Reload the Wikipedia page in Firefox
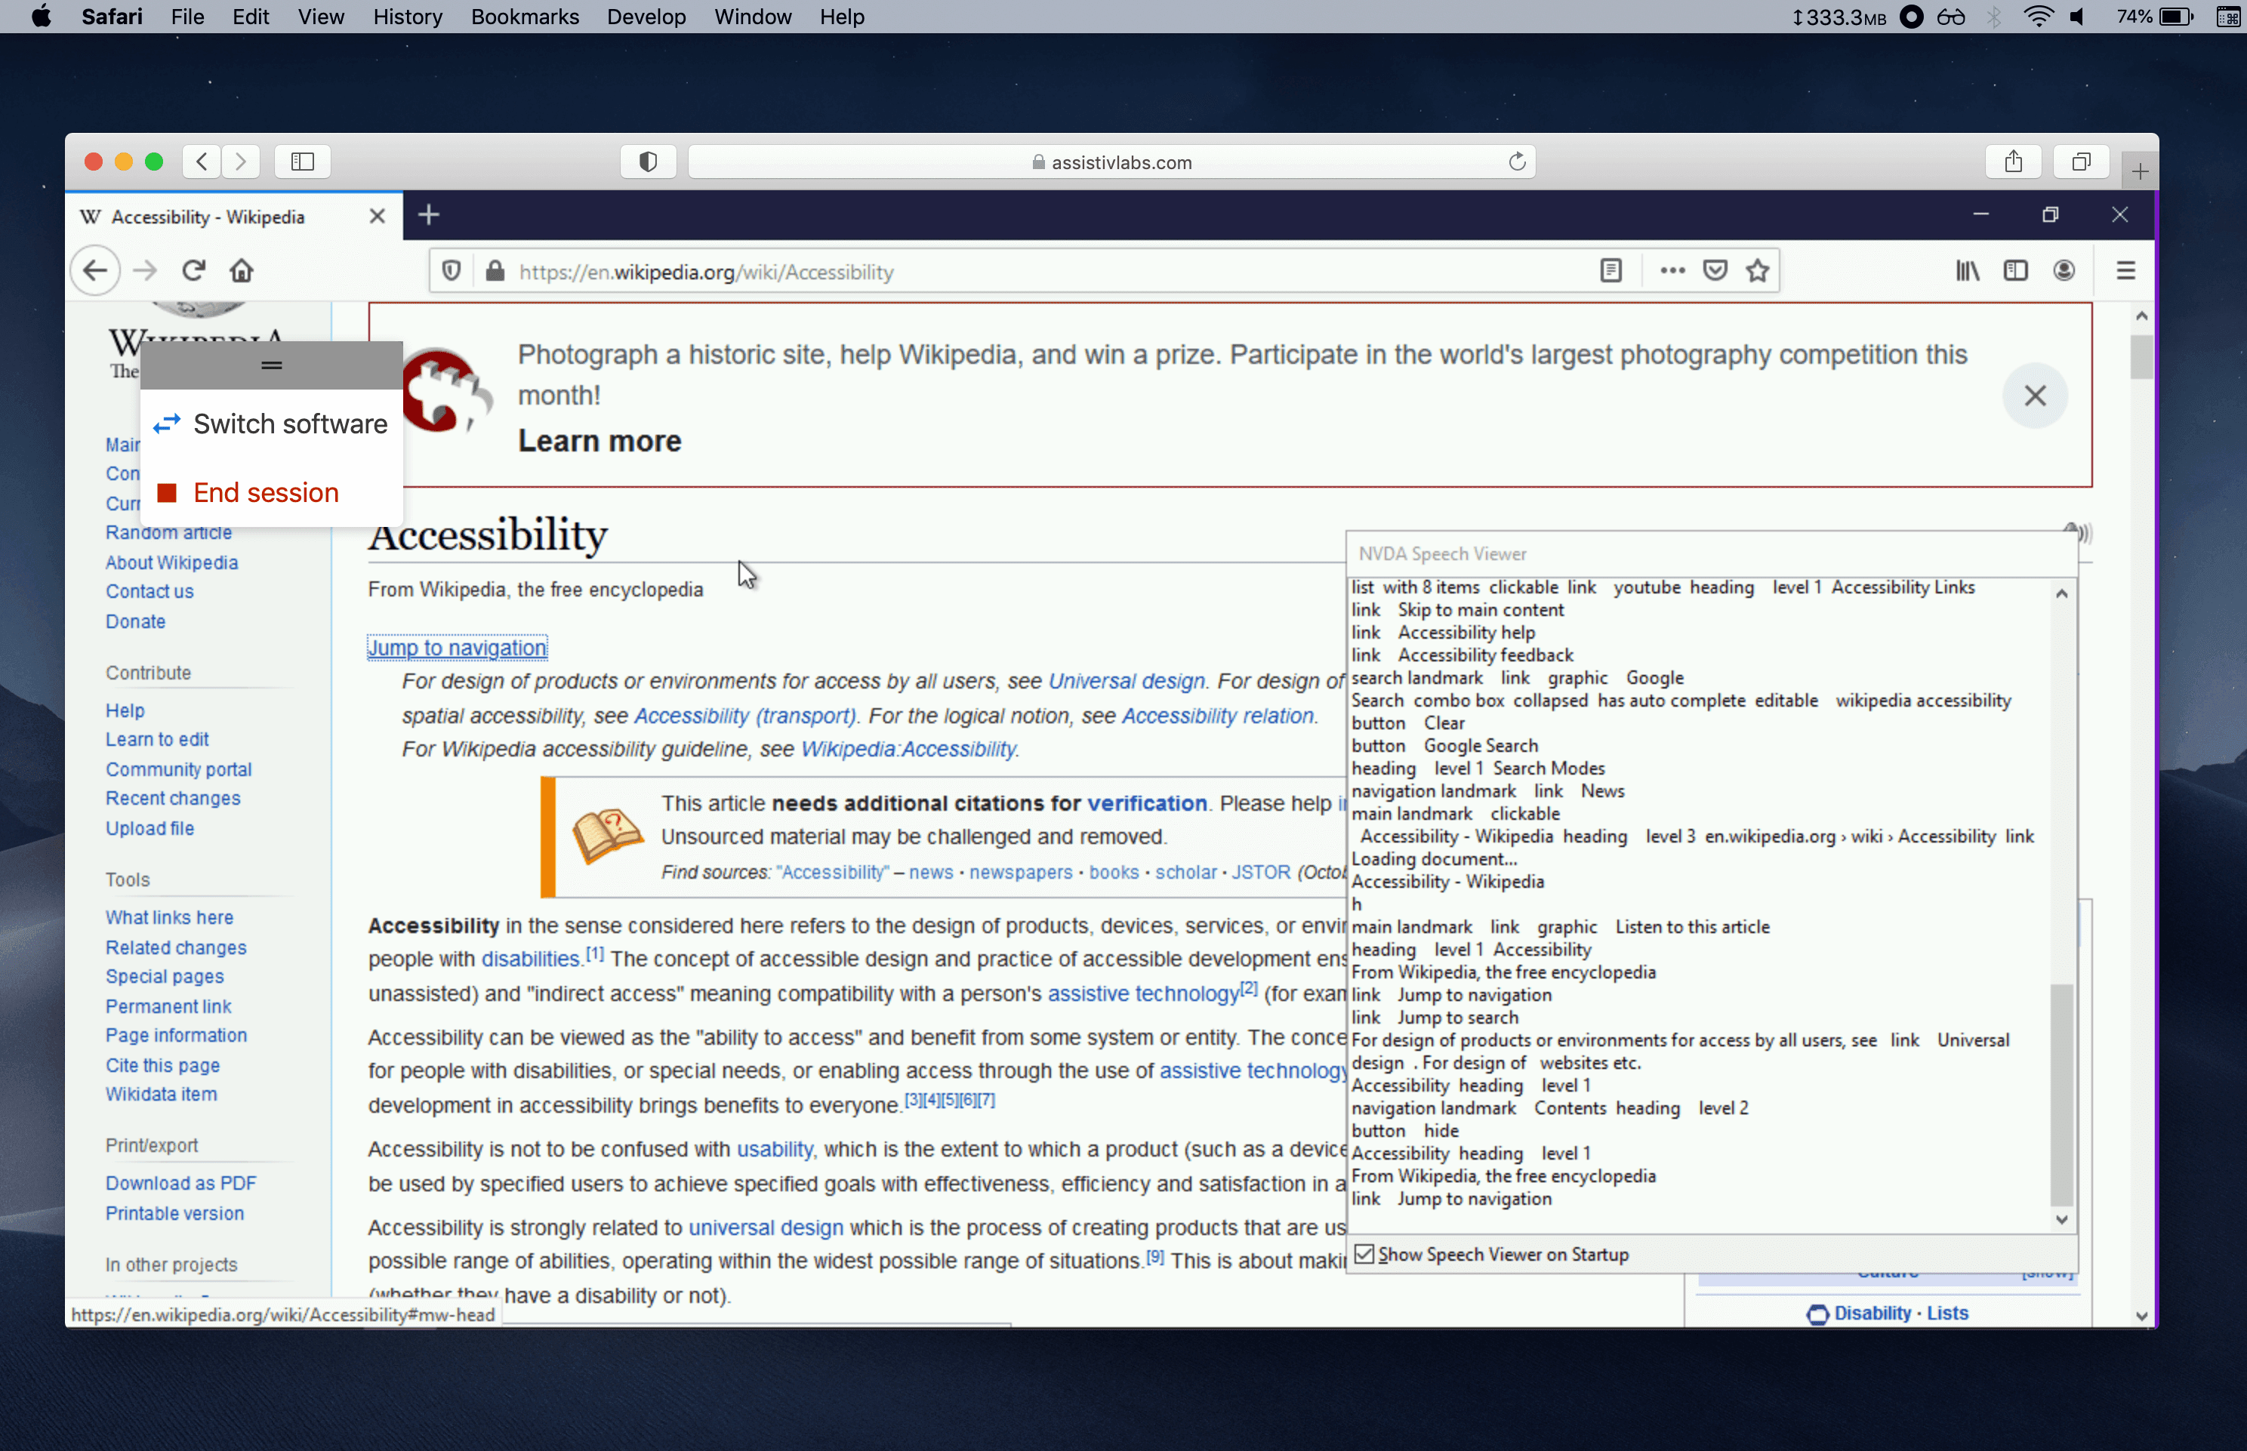This screenshot has height=1451, width=2247. point(194,271)
